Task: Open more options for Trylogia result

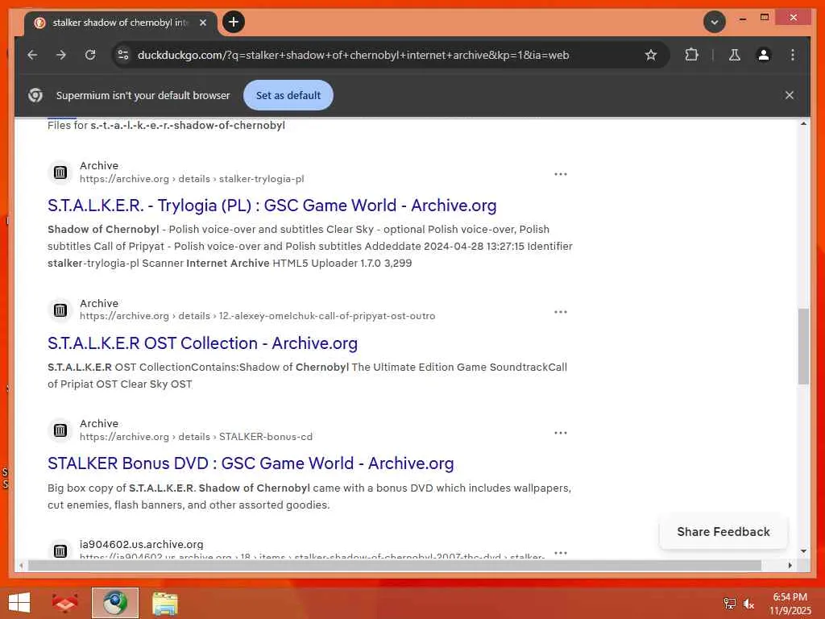Action: coord(561,174)
